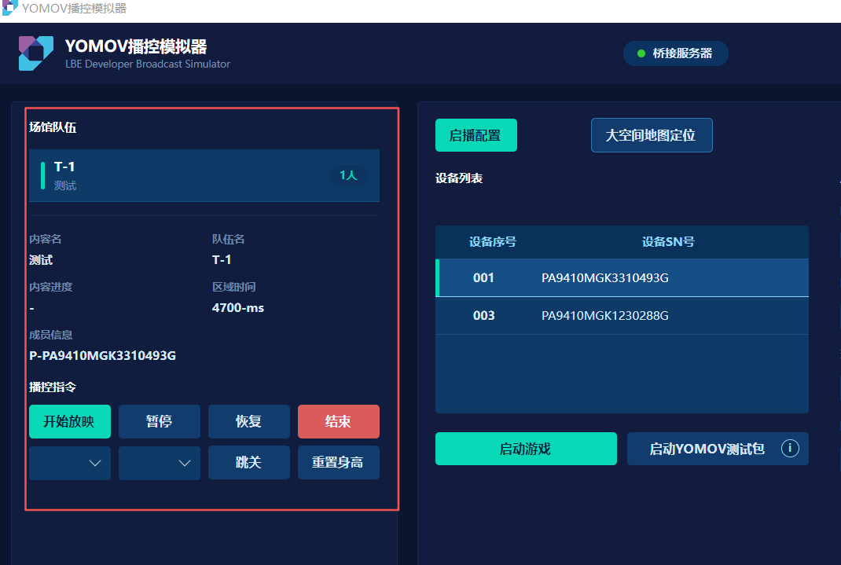Click the LBE Developer Broadcast Simulator subtitle
This screenshot has width=841, height=565.
pos(148,64)
